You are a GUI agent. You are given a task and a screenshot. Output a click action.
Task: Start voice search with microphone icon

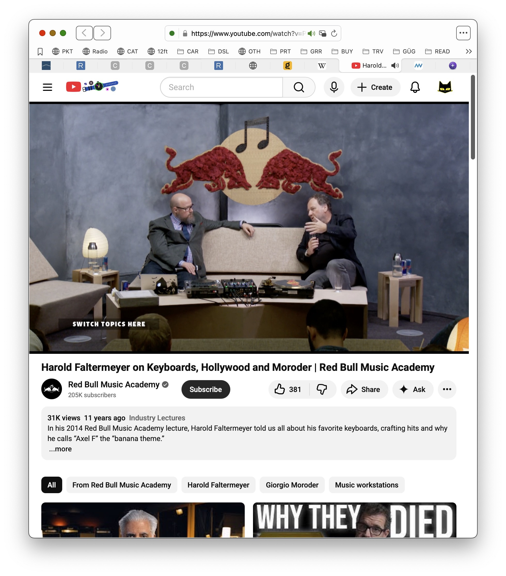pyautogui.click(x=334, y=87)
